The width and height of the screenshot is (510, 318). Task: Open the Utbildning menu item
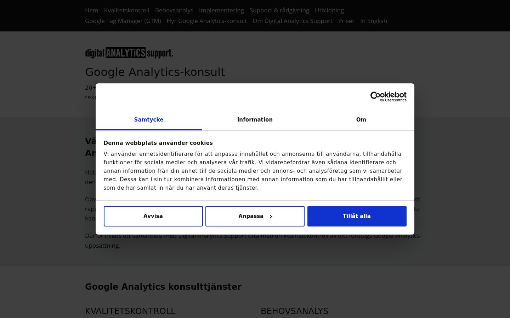(329, 10)
